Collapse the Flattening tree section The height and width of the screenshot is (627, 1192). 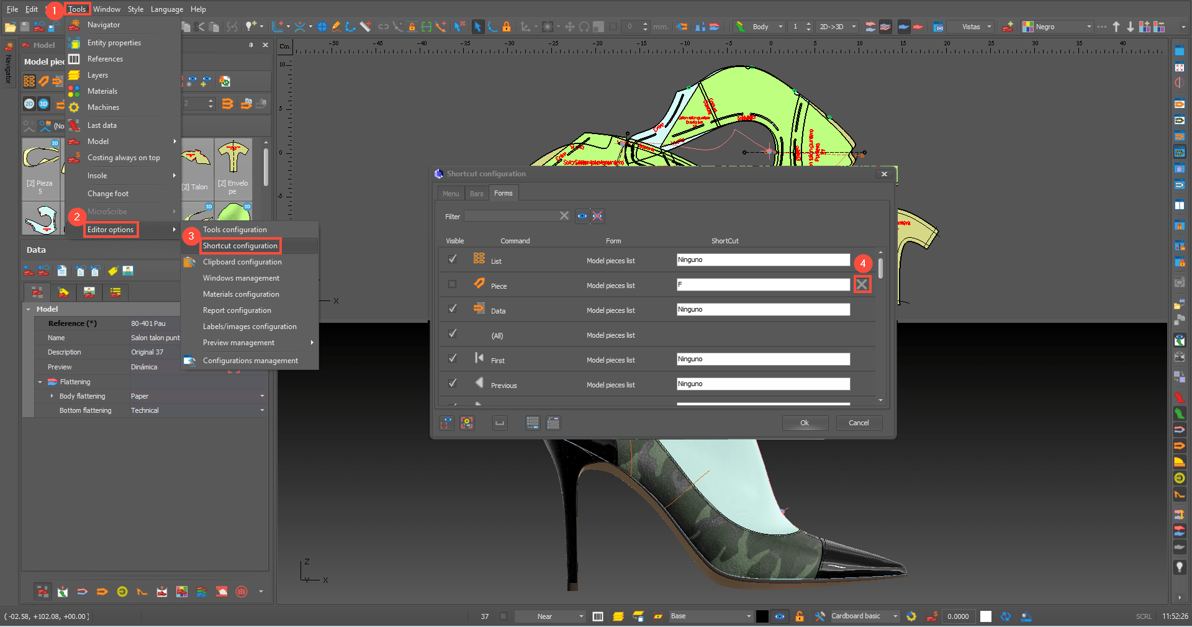40,382
